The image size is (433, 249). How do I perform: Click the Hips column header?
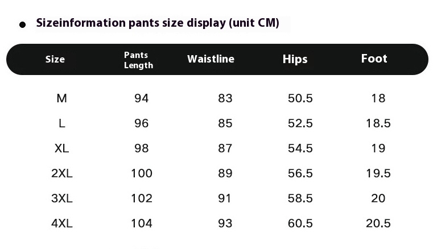tap(295, 59)
